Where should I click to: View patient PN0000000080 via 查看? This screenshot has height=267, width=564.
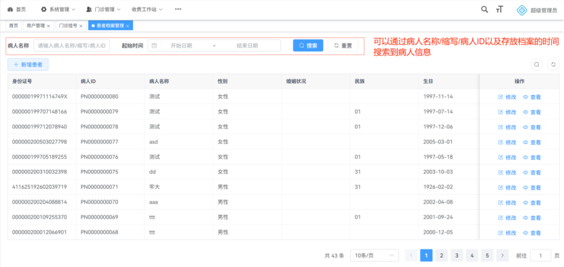pyautogui.click(x=532, y=97)
